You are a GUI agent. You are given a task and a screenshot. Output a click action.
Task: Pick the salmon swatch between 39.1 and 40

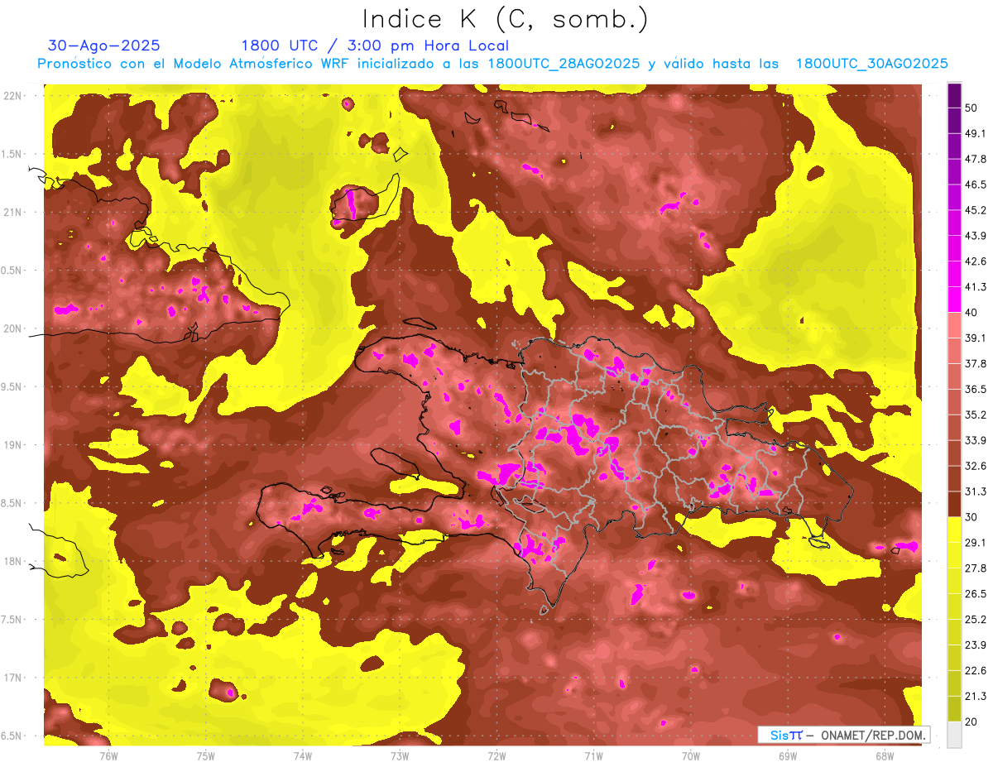[x=954, y=325]
